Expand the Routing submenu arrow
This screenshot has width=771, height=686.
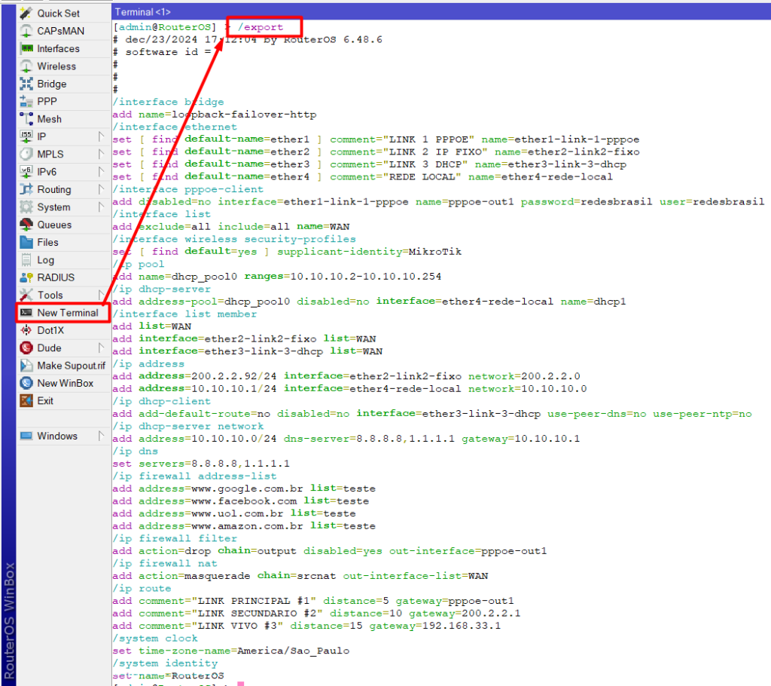101,190
